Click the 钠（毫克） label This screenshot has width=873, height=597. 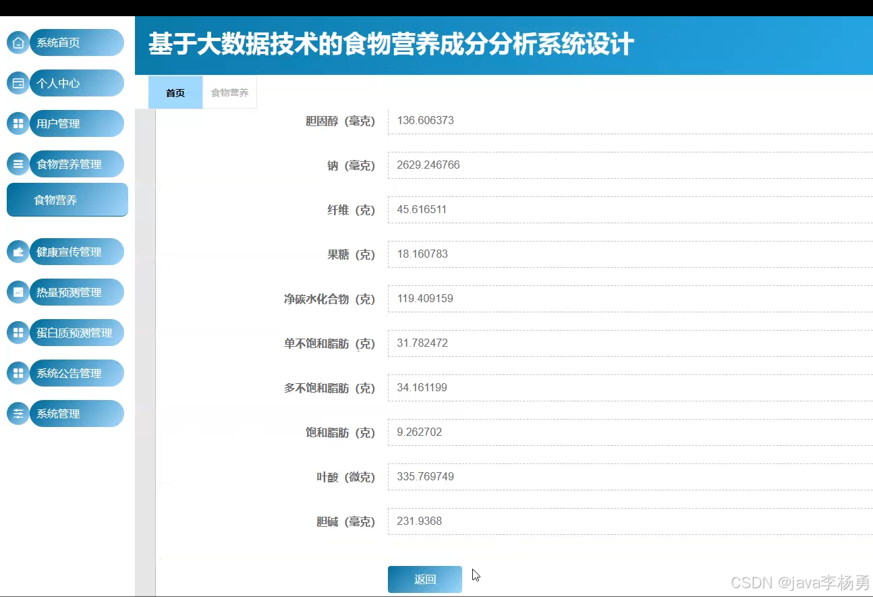pyautogui.click(x=351, y=166)
